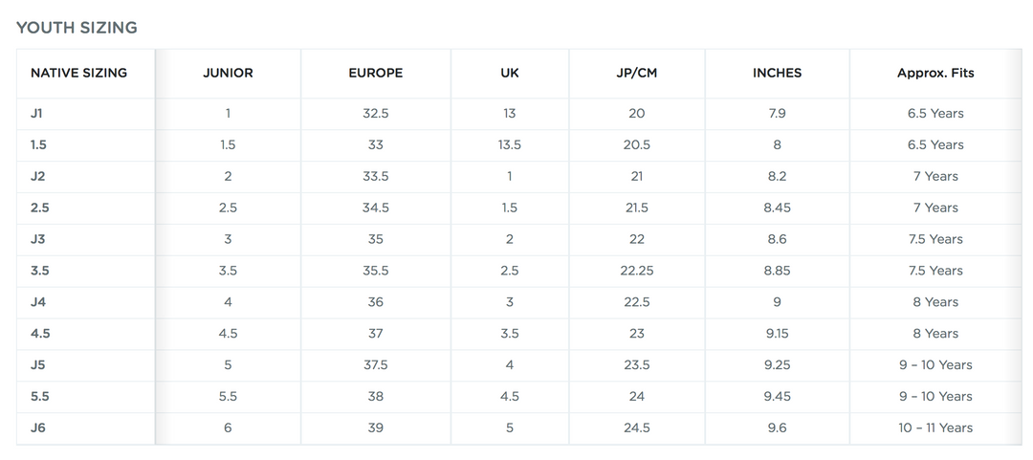Click the Approx. Fits column header

click(935, 73)
